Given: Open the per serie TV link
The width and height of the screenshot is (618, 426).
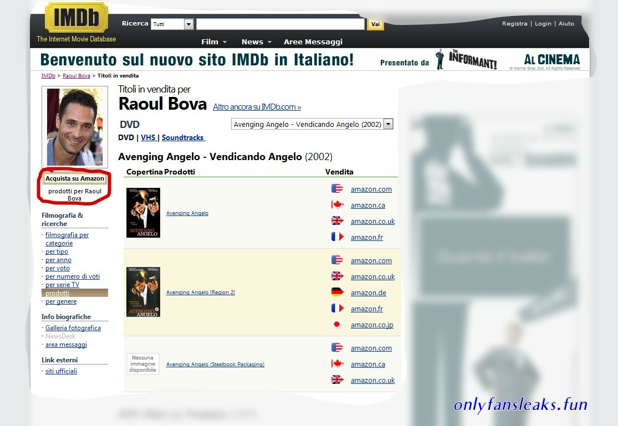Looking at the screenshot, I should [62, 285].
